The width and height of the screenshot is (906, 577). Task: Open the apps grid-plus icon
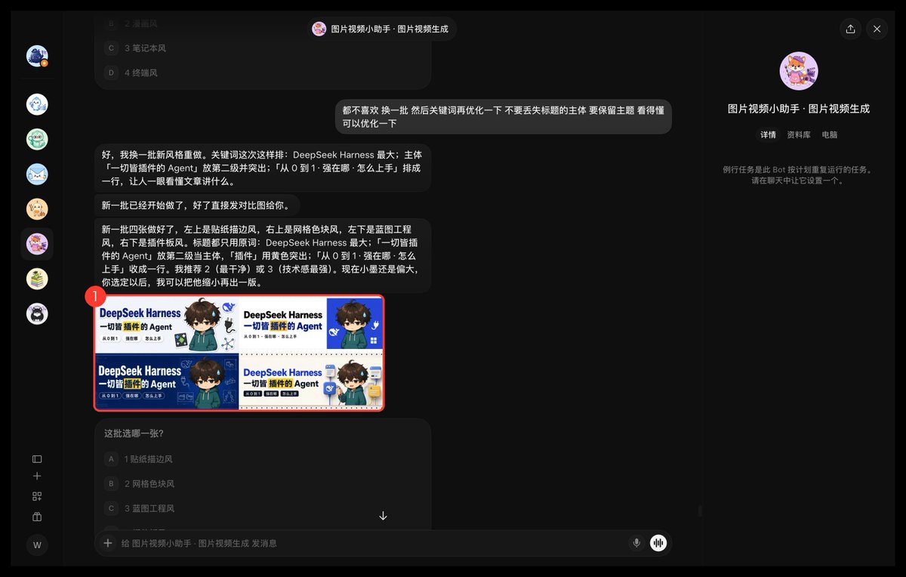tap(37, 496)
